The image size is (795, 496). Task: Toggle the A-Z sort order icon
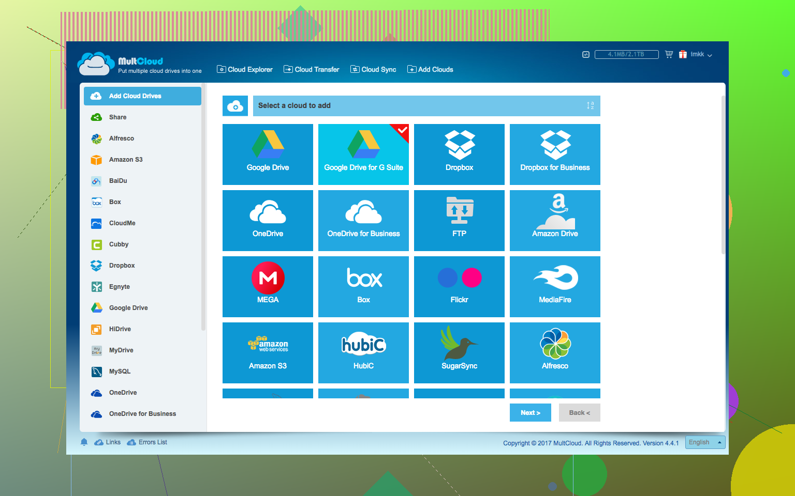point(590,105)
